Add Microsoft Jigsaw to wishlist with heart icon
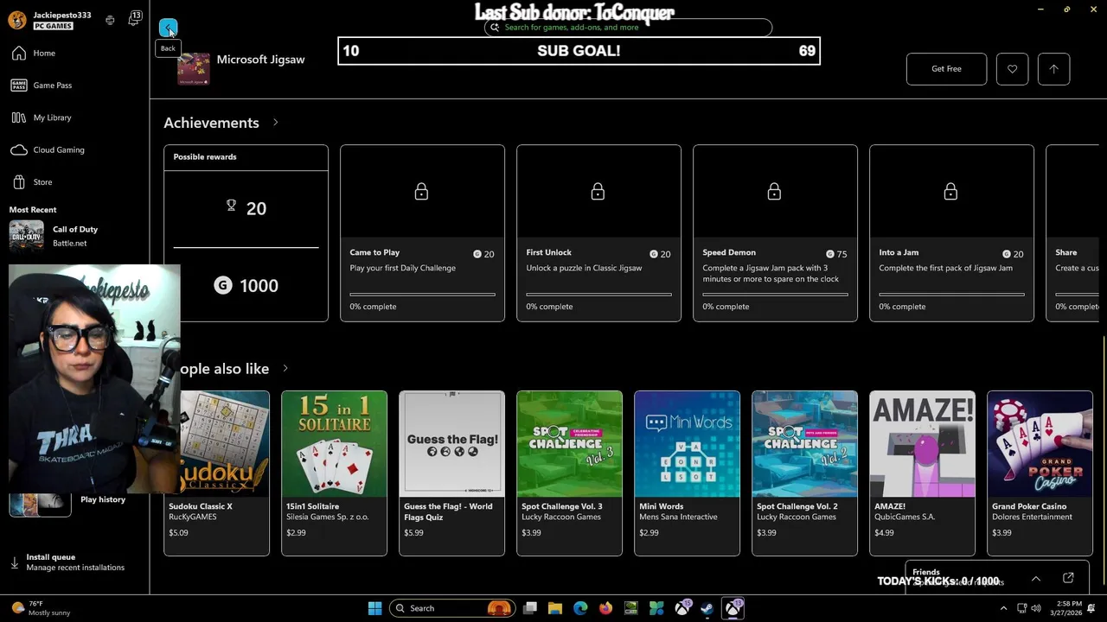 (x=1012, y=69)
